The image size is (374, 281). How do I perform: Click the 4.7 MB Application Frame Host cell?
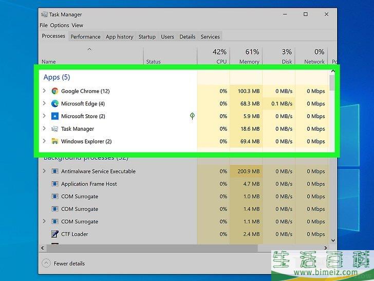246,184
